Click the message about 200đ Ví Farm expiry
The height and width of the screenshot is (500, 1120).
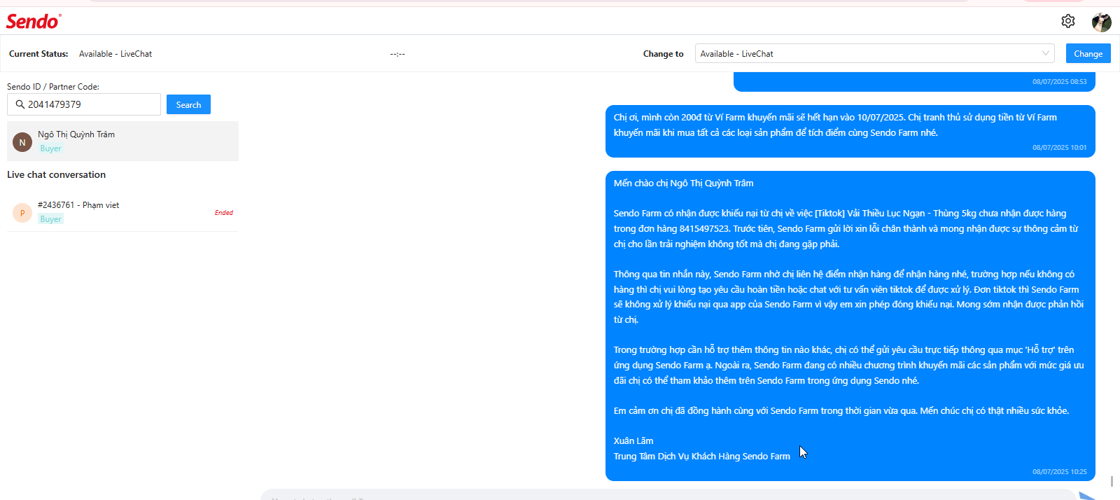850,131
